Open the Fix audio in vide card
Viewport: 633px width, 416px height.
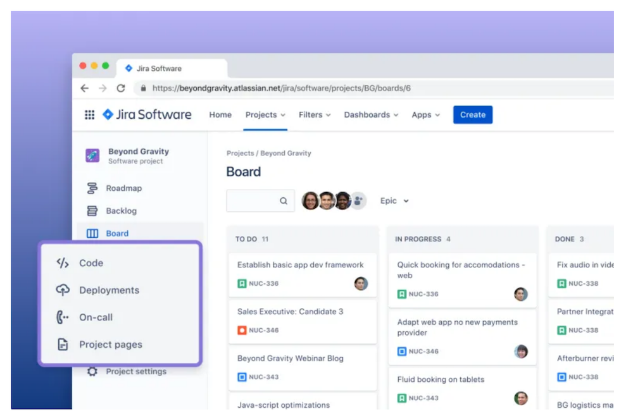pos(581,275)
